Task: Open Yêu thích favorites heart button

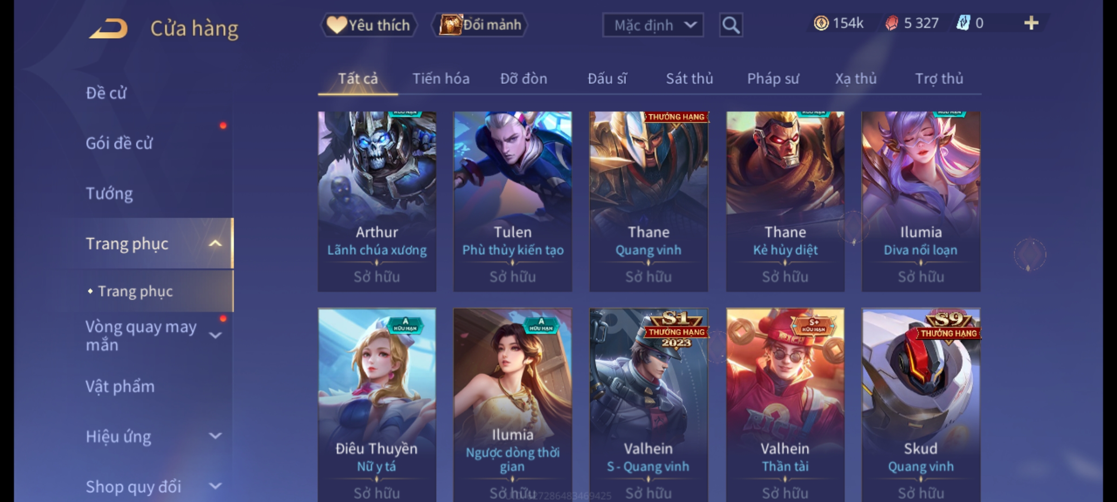Action: [x=369, y=25]
